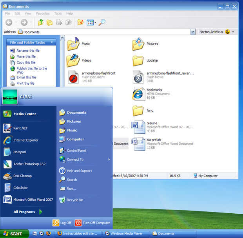243x238 pixels.
Task: Open the Pictures folder in Documents window
Action: tap(145, 44)
